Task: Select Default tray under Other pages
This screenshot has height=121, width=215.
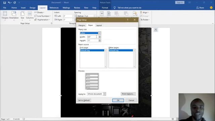Action: (121, 50)
